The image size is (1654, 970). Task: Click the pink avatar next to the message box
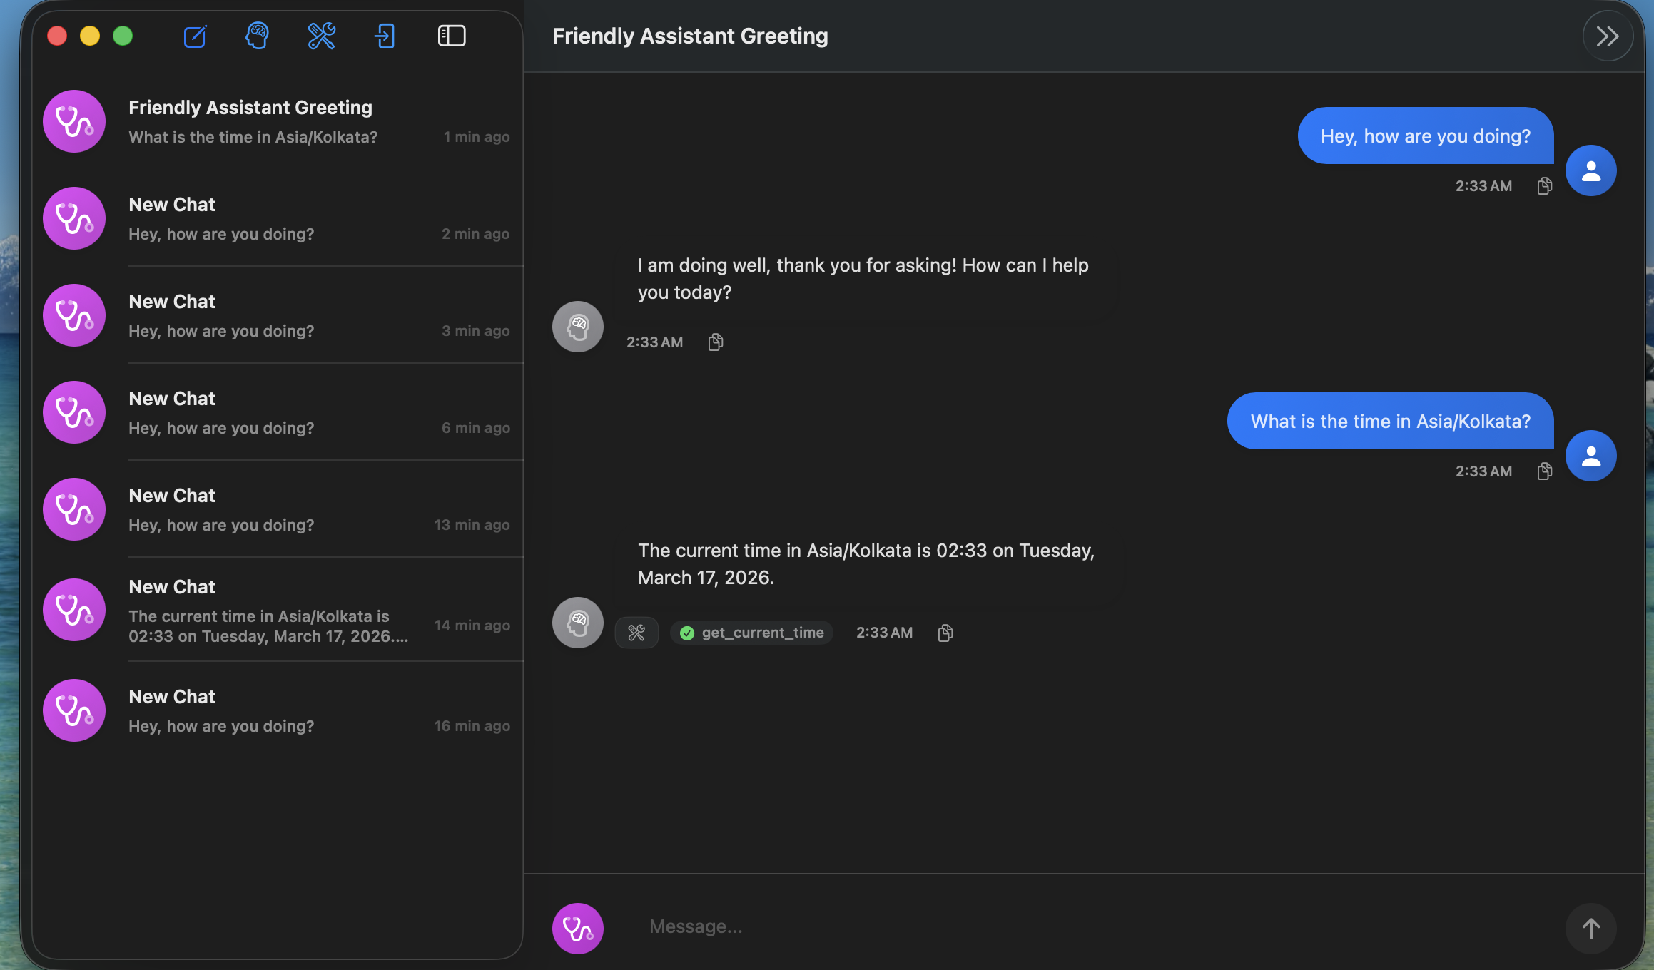pos(577,928)
